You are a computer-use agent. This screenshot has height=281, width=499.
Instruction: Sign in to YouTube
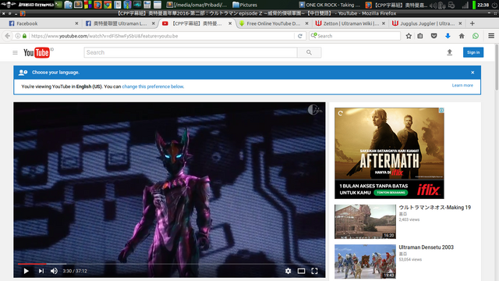[x=473, y=52]
